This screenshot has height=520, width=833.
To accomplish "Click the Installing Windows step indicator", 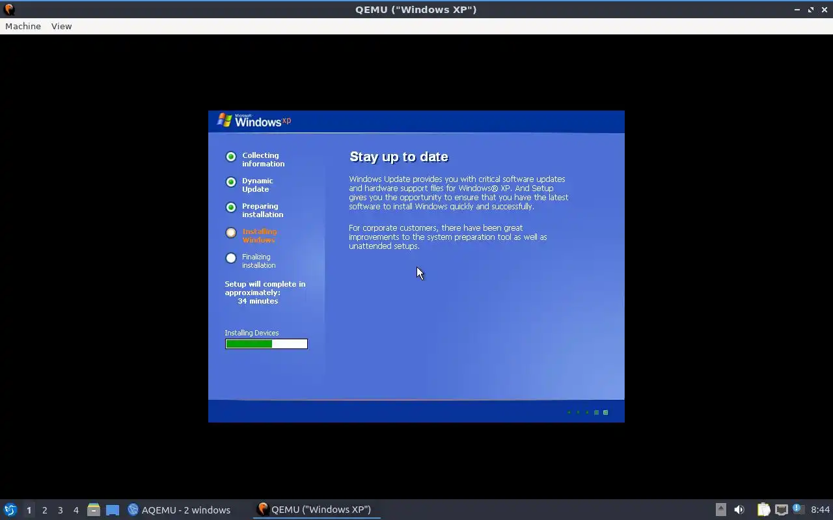I will tap(231, 233).
